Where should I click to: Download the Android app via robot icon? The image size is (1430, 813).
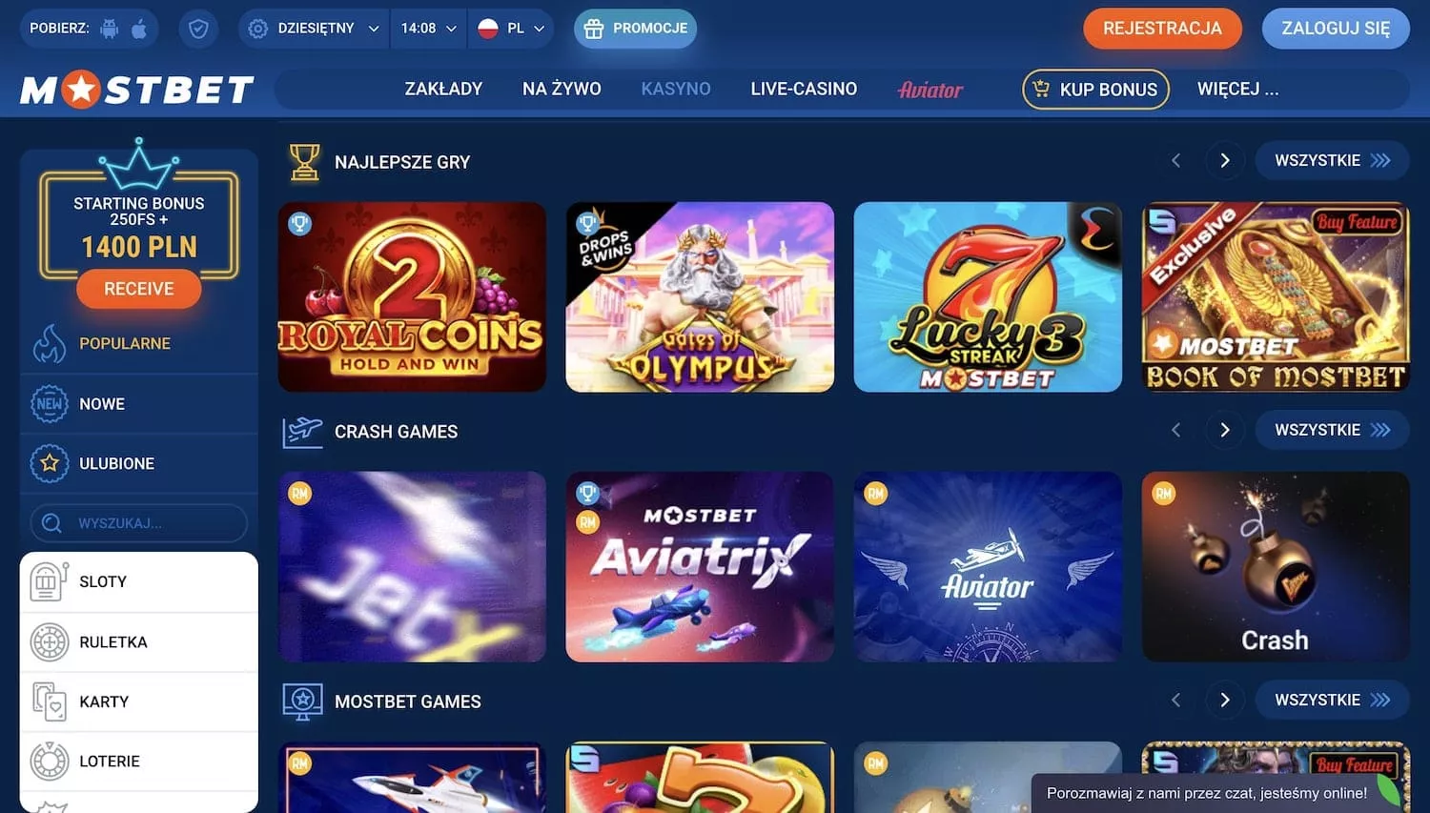110,29
